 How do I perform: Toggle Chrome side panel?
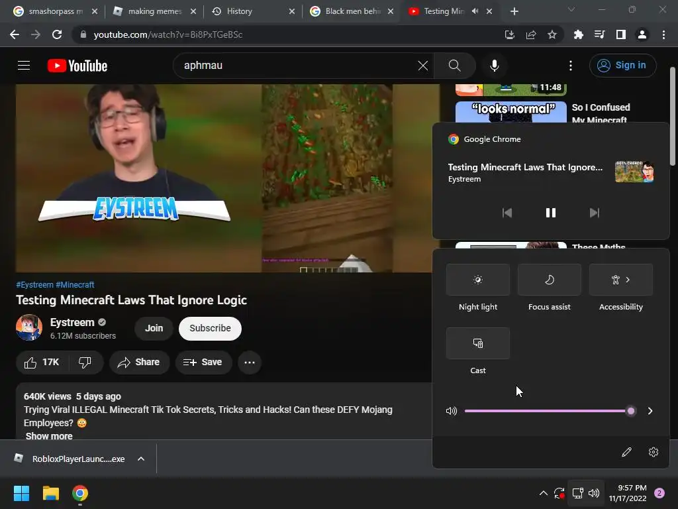(x=621, y=34)
